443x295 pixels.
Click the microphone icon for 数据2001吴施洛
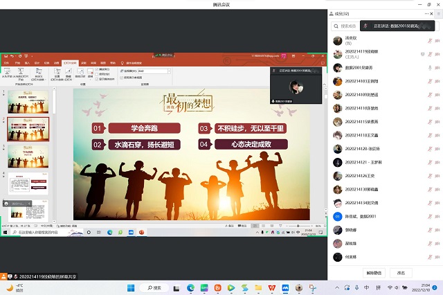[431, 68]
